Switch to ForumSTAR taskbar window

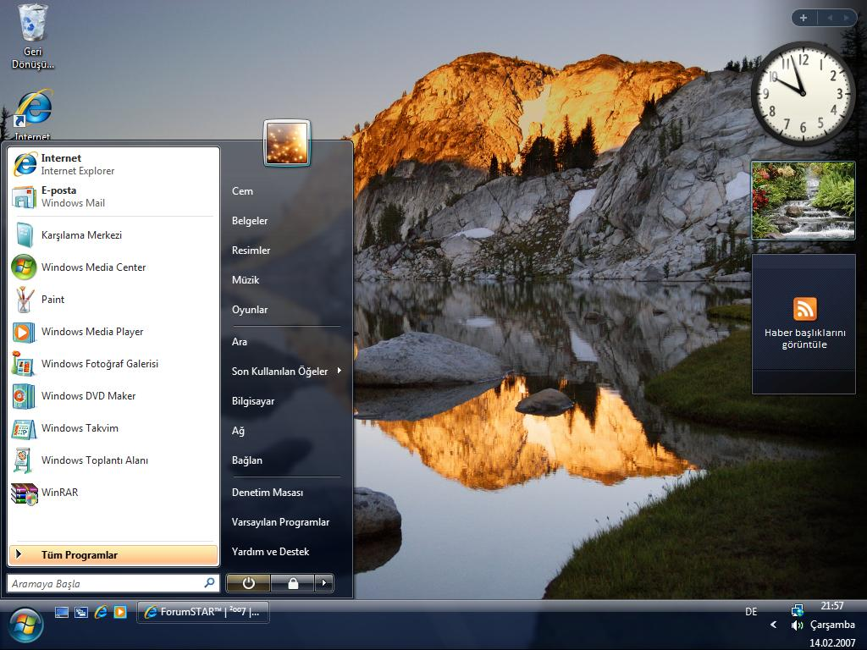(x=203, y=612)
